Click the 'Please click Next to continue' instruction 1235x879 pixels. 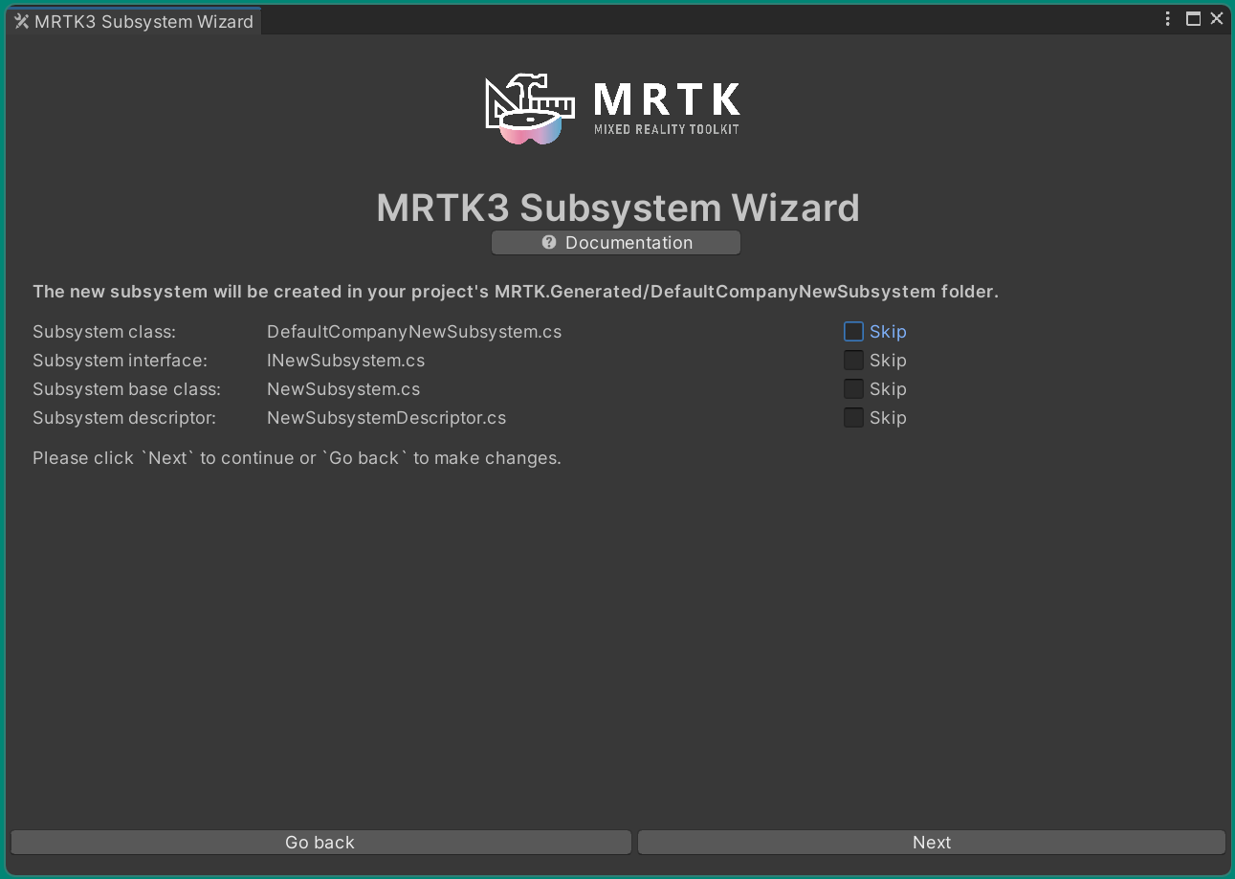(297, 458)
